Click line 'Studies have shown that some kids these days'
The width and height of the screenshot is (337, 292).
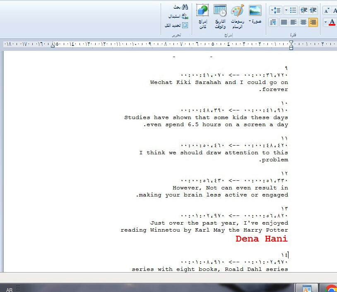point(206,117)
